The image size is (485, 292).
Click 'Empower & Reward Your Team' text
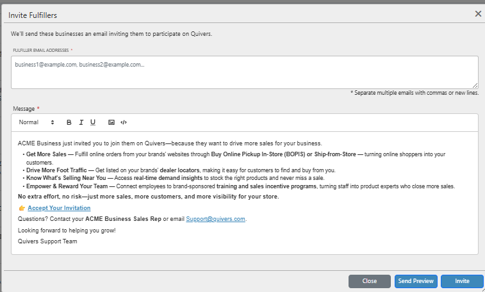point(67,186)
